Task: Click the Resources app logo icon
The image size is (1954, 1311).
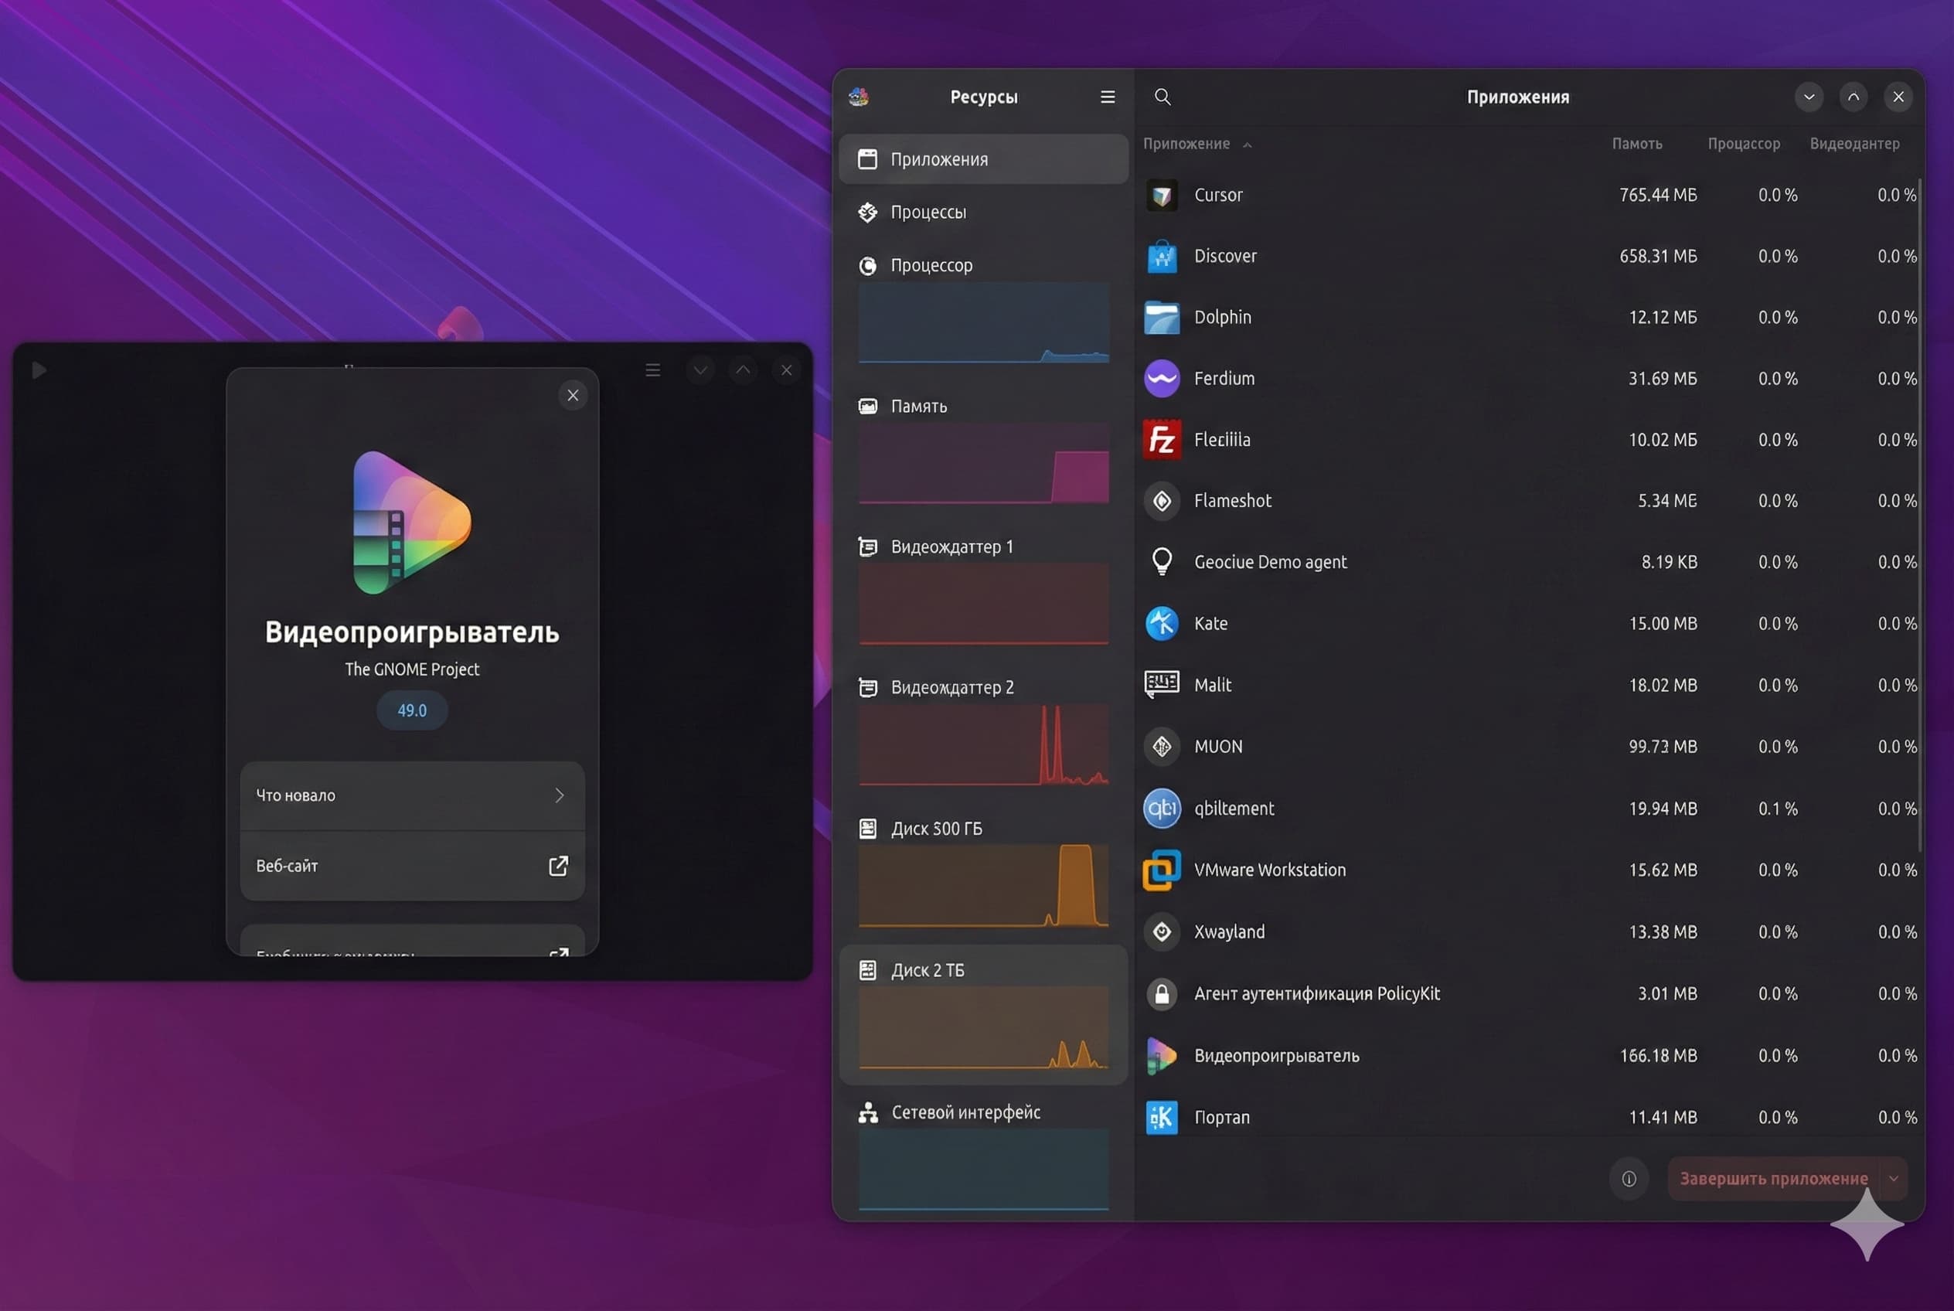Action: (x=859, y=97)
